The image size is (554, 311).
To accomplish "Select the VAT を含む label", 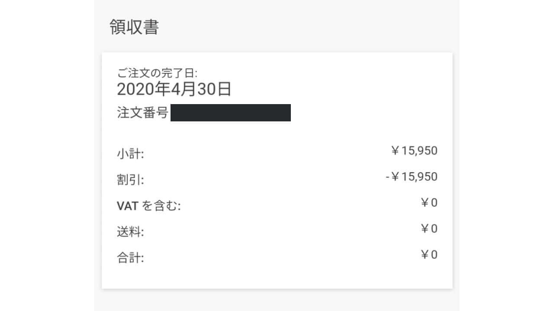I will coord(148,206).
